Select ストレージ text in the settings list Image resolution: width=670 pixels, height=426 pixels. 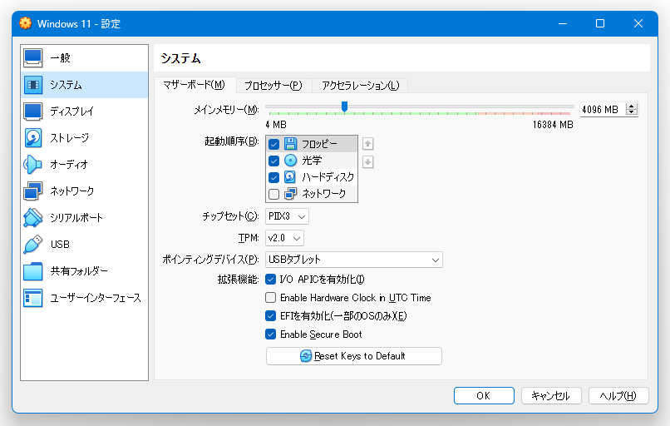[x=70, y=138]
